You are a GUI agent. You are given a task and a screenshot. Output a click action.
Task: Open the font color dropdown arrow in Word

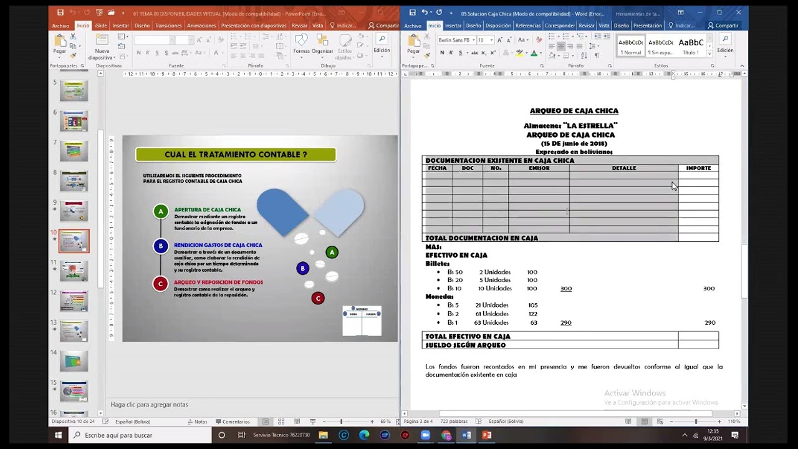(x=541, y=53)
